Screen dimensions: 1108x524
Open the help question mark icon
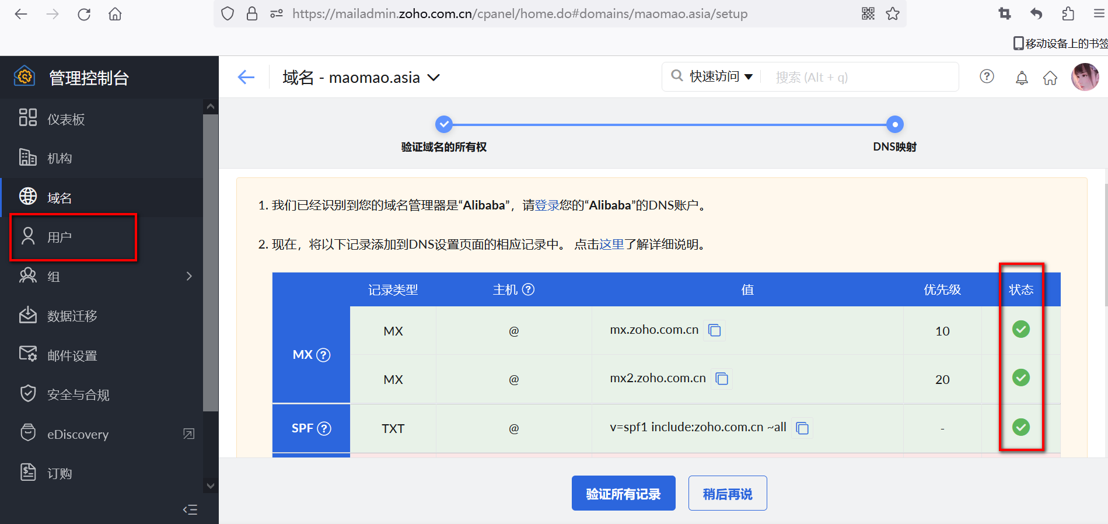tap(987, 76)
